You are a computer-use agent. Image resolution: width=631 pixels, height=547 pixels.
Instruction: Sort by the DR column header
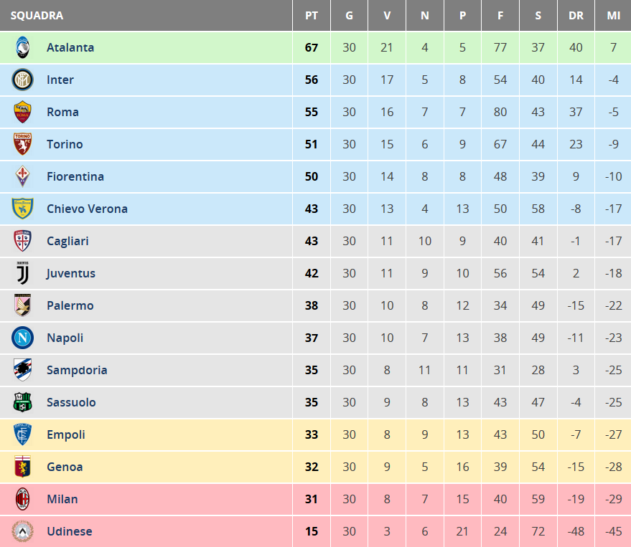tap(576, 16)
